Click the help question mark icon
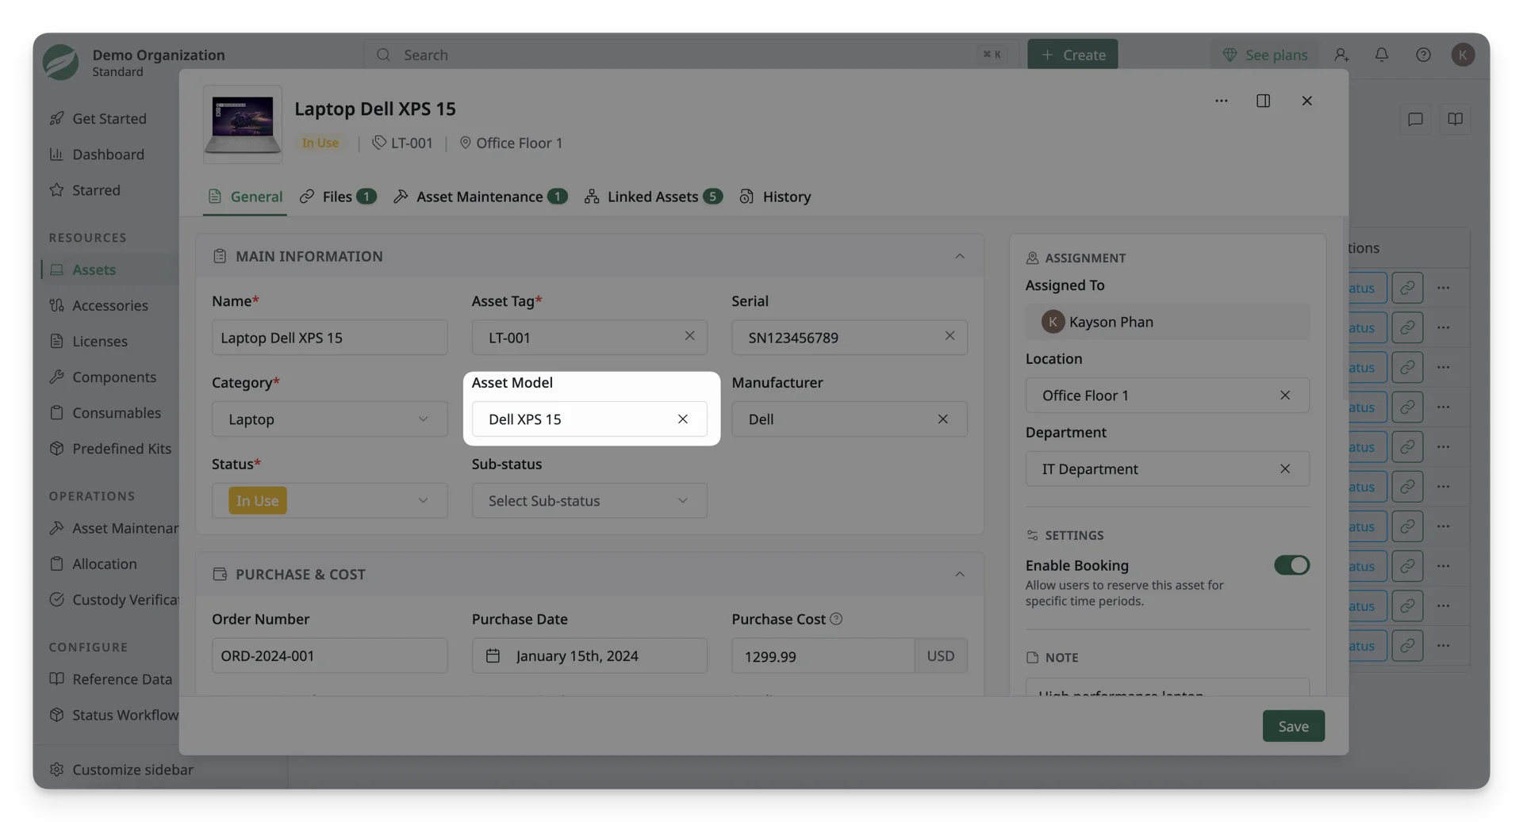The height and width of the screenshot is (822, 1523). [1423, 55]
